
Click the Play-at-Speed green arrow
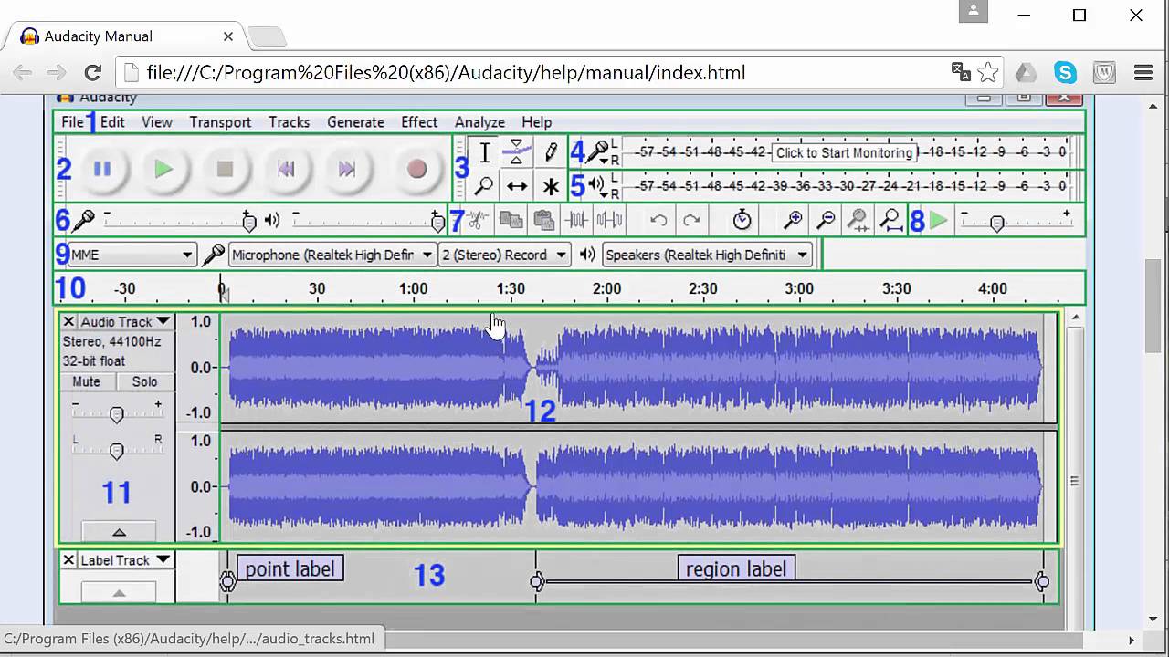coord(939,220)
